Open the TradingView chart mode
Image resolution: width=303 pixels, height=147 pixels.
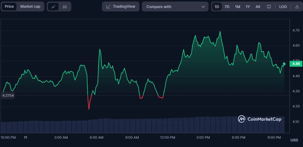click(x=121, y=6)
